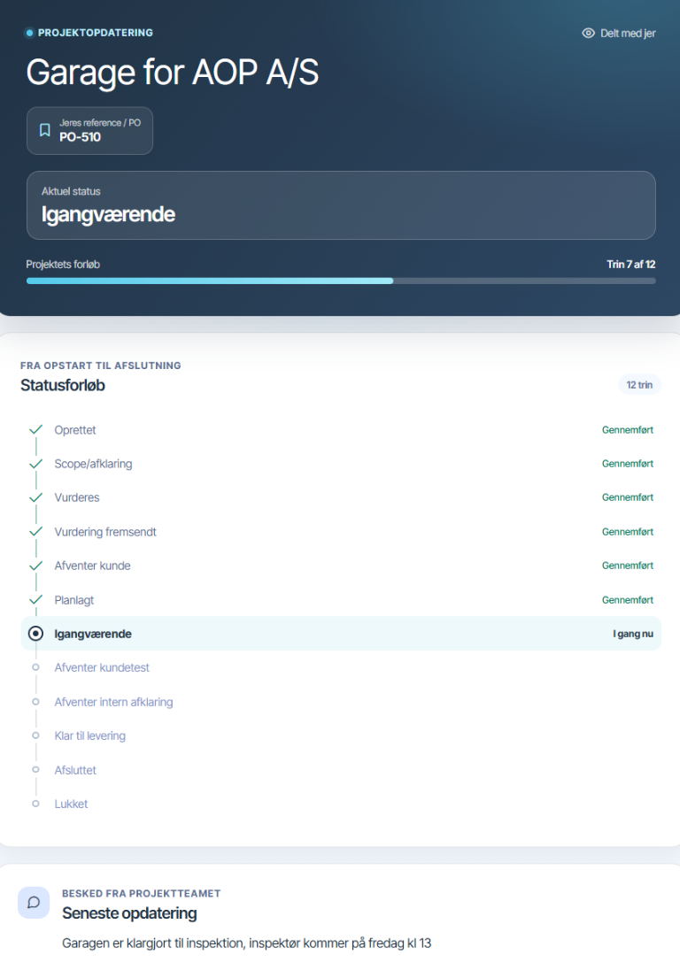Click the 12 trin badge
Screen dimensions: 680x970
click(640, 385)
